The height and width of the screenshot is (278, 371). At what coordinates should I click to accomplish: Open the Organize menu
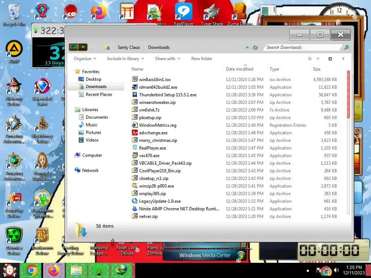tap(85, 59)
